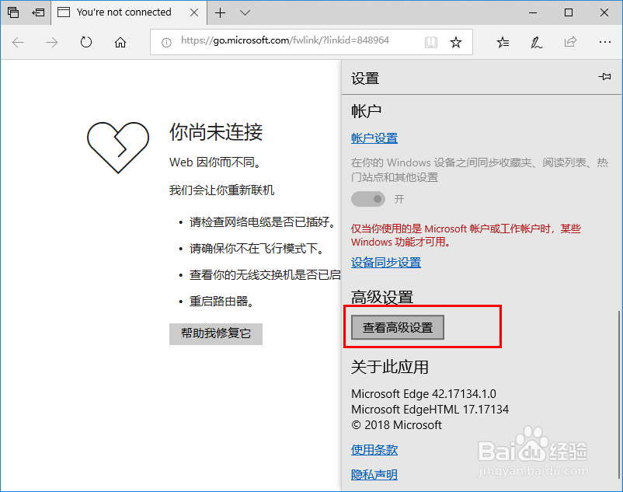Toggle syncing of favorites and settings off

coord(366,199)
